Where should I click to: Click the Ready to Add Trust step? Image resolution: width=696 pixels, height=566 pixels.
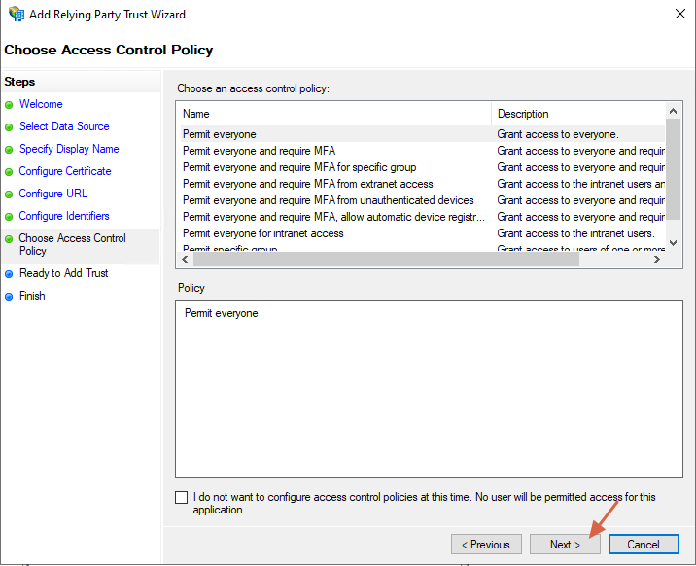[64, 273]
